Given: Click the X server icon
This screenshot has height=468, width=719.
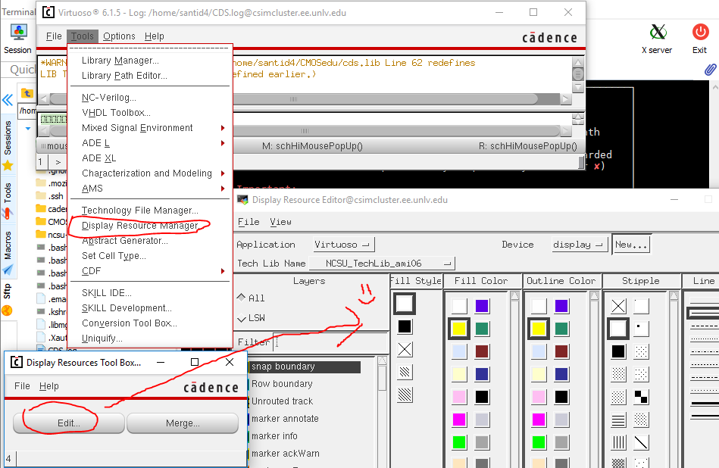Looking at the screenshot, I should click(658, 32).
